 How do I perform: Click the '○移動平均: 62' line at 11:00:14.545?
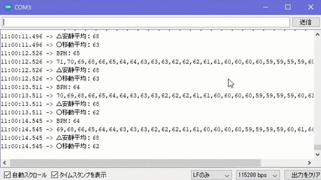click(x=50, y=146)
